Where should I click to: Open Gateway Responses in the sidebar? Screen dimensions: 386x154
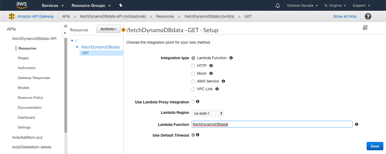34,78
